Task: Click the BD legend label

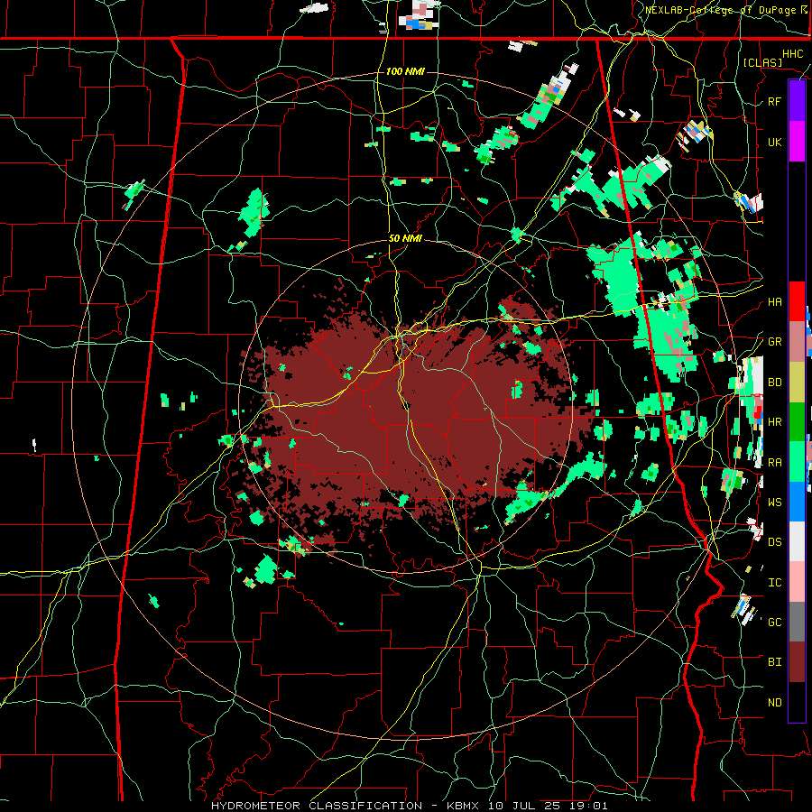Action: coord(774,383)
